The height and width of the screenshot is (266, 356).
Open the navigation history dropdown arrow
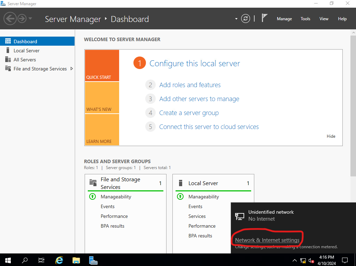coord(30,18)
